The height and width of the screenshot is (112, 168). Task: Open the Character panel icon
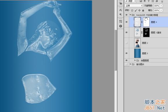coord(120,10)
